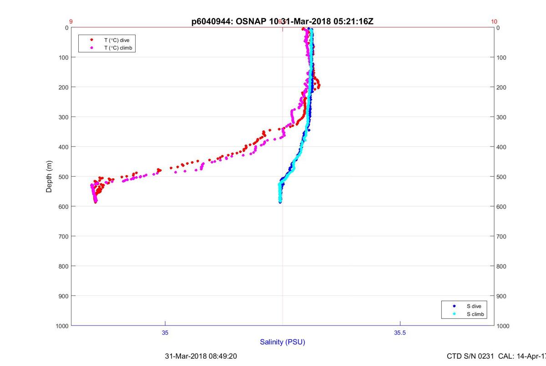546x366 pixels.
Task: Click the cyan S climb legend marker
Action: click(x=454, y=314)
